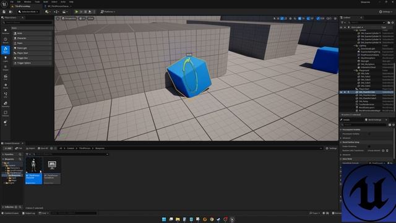This screenshot has width=396, height=223.
Task: Collapse the Lighting folder in Outliner
Action: point(355,46)
